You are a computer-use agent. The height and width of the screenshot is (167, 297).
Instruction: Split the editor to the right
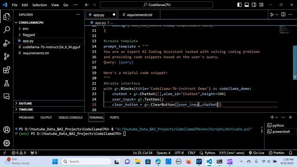283,14
